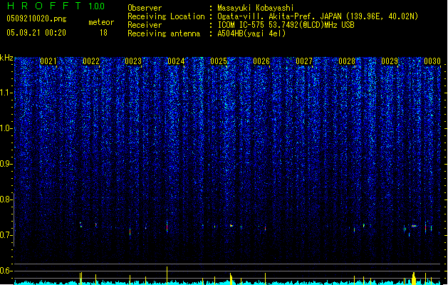Click the meteor label
Screen dimensions: 448x285
pyautogui.click(x=101, y=22)
